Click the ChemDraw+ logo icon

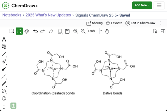[6, 6]
